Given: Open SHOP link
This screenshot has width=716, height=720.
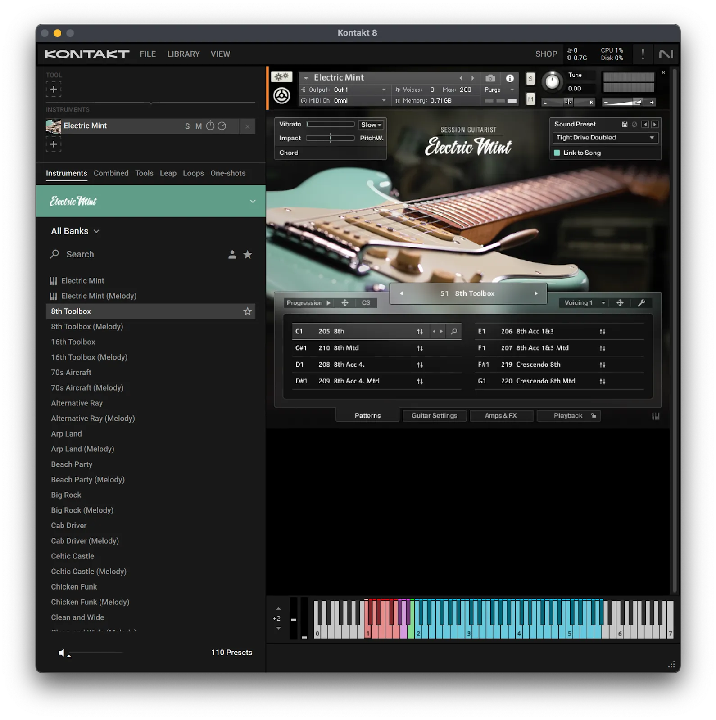Looking at the screenshot, I should [546, 54].
